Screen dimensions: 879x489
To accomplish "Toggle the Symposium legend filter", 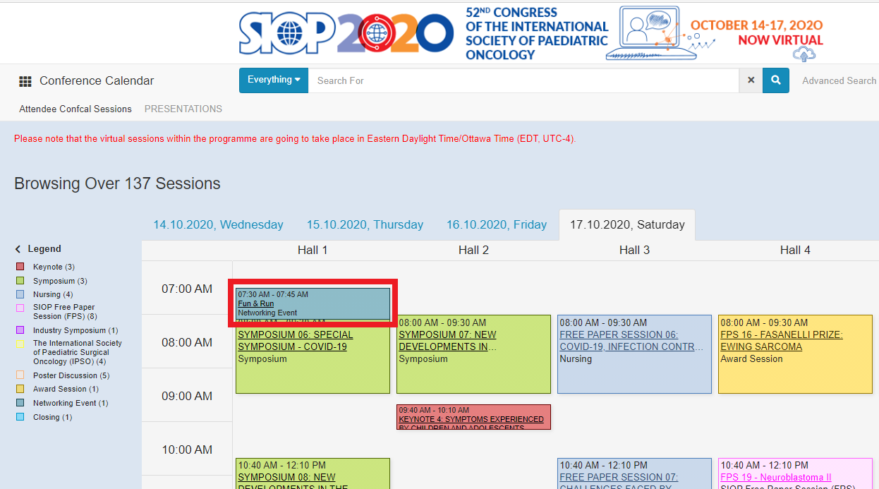I will point(54,281).
